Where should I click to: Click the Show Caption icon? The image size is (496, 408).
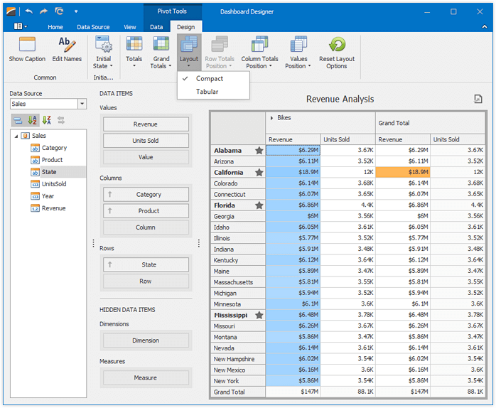click(x=27, y=45)
